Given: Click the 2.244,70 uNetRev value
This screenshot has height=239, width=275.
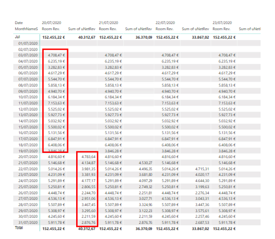Looking at the screenshot, I should click(88, 193).
